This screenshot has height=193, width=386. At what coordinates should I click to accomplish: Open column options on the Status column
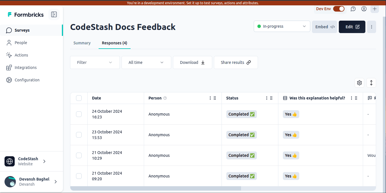[x=266, y=98]
